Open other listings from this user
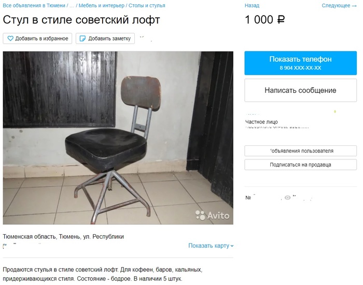The width and height of the screenshot is (363, 285). click(x=300, y=151)
